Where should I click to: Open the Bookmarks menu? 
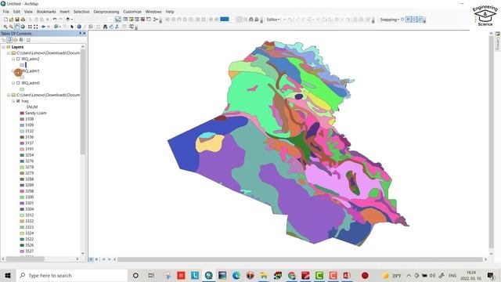[x=46, y=12]
